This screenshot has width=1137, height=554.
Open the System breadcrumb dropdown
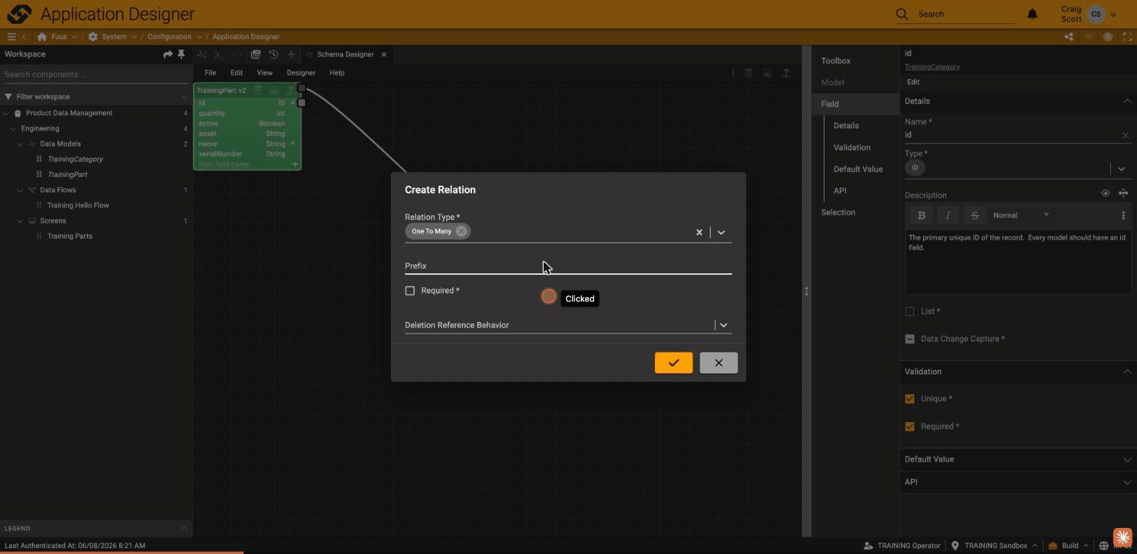pos(134,36)
